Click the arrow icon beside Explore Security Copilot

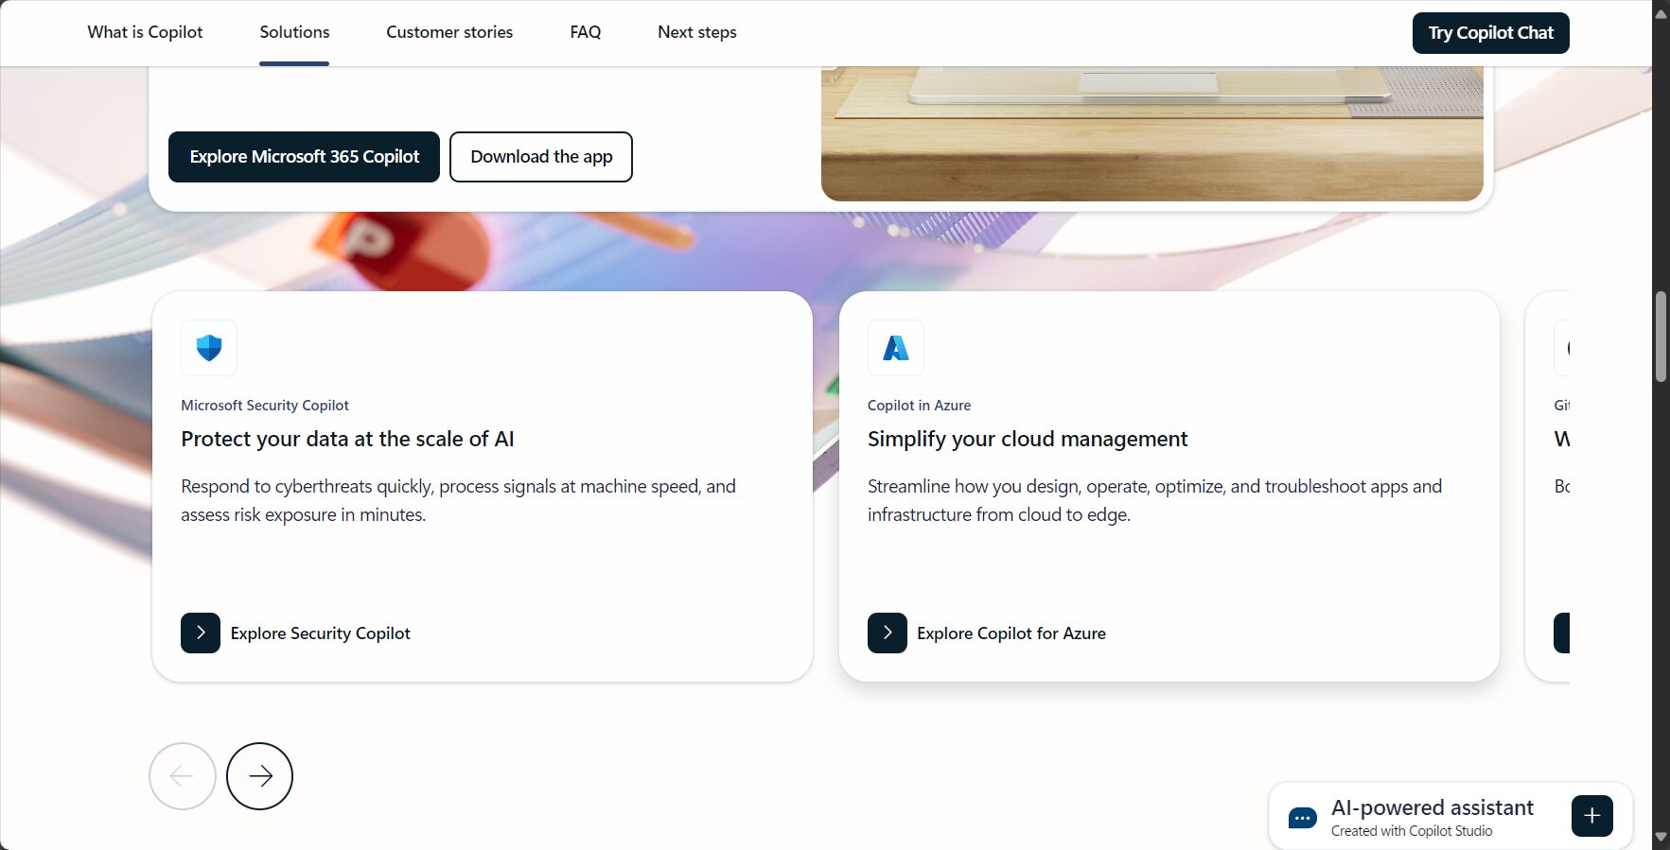(201, 633)
